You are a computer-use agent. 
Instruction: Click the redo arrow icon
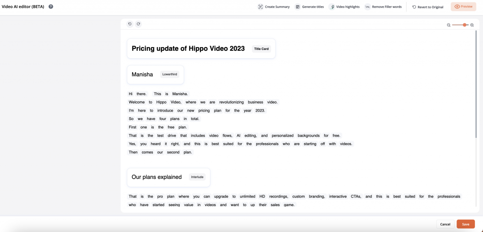[138, 24]
